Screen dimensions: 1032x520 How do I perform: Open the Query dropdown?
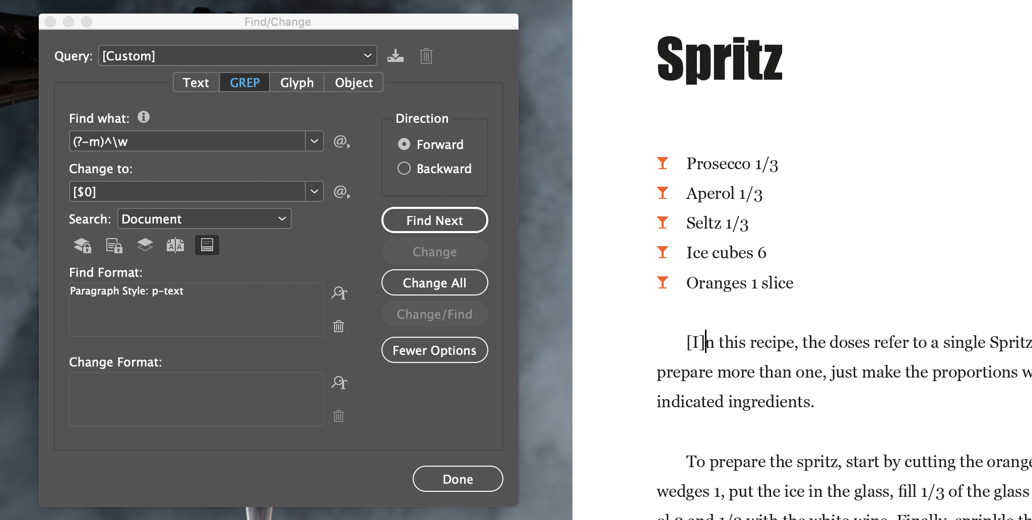click(x=368, y=55)
